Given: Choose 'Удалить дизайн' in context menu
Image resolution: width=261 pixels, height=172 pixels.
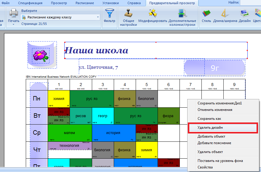Looking at the screenshot, I should 210,128.
